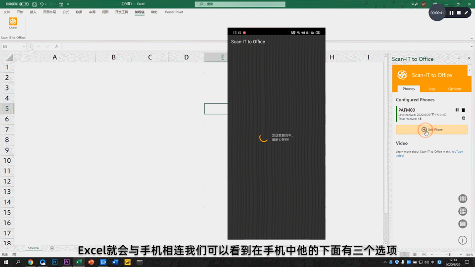Pause receiving from phone PAFM00
This screenshot has height=267, width=475.
coord(457,110)
